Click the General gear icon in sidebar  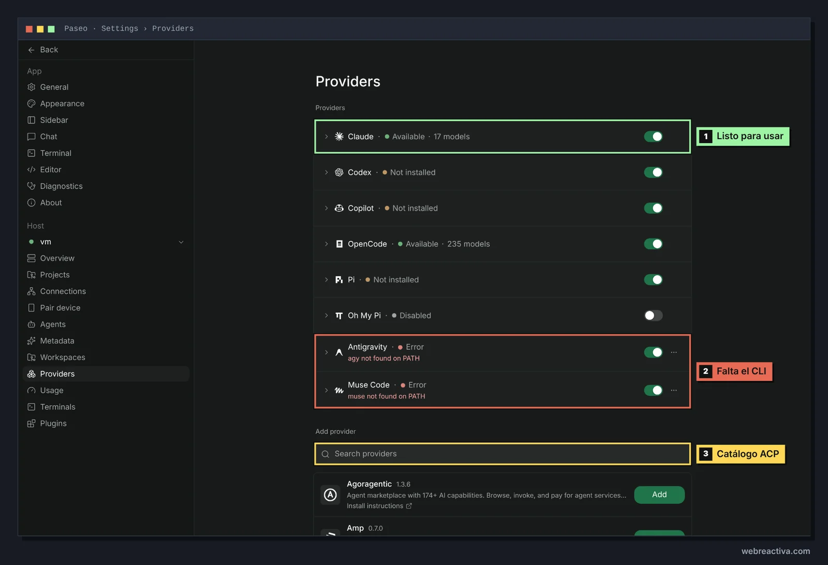pyautogui.click(x=31, y=87)
